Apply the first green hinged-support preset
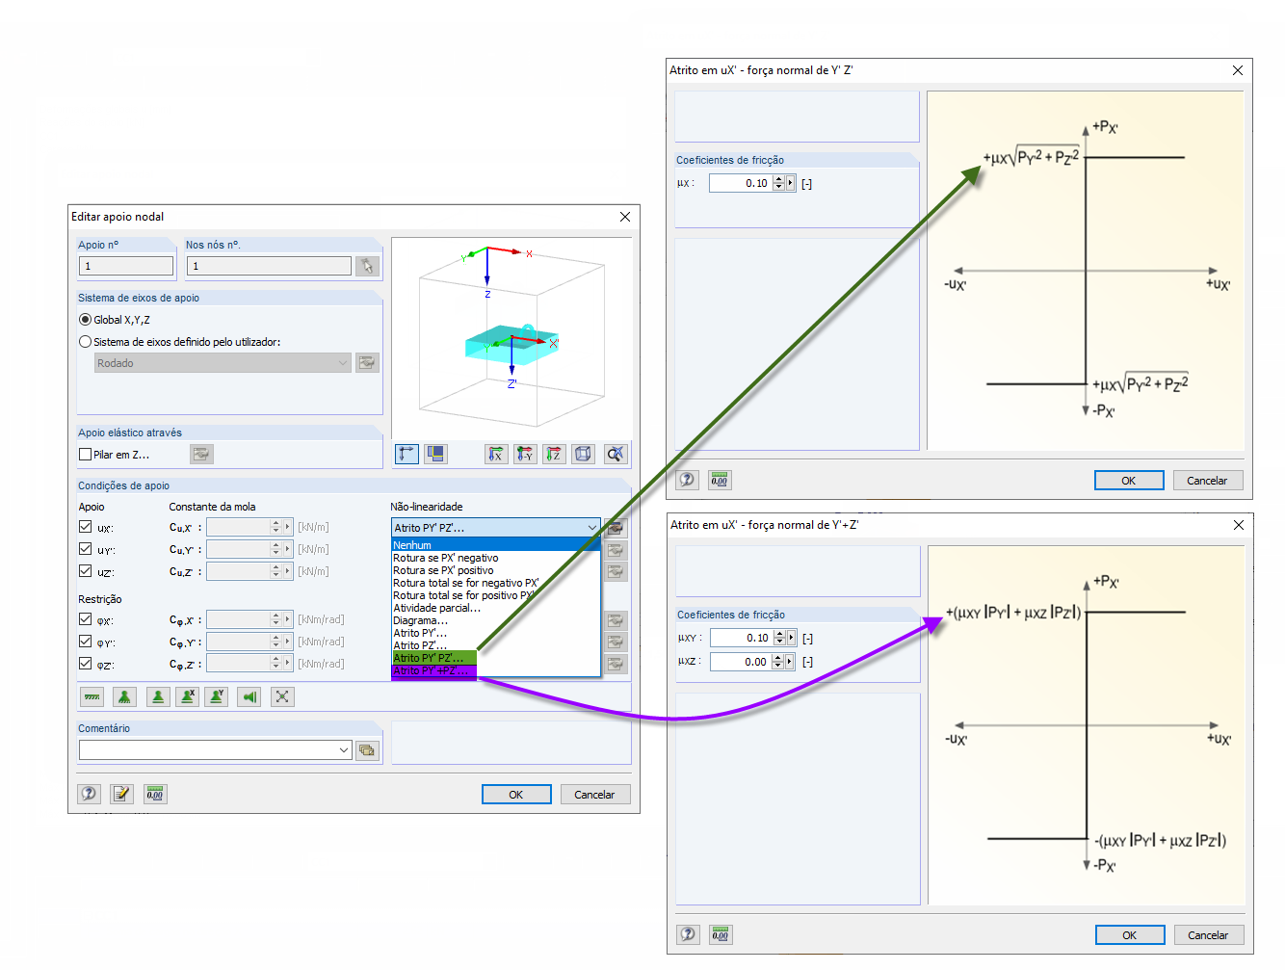This screenshot has height=970, width=1285. click(x=124, y=696)
